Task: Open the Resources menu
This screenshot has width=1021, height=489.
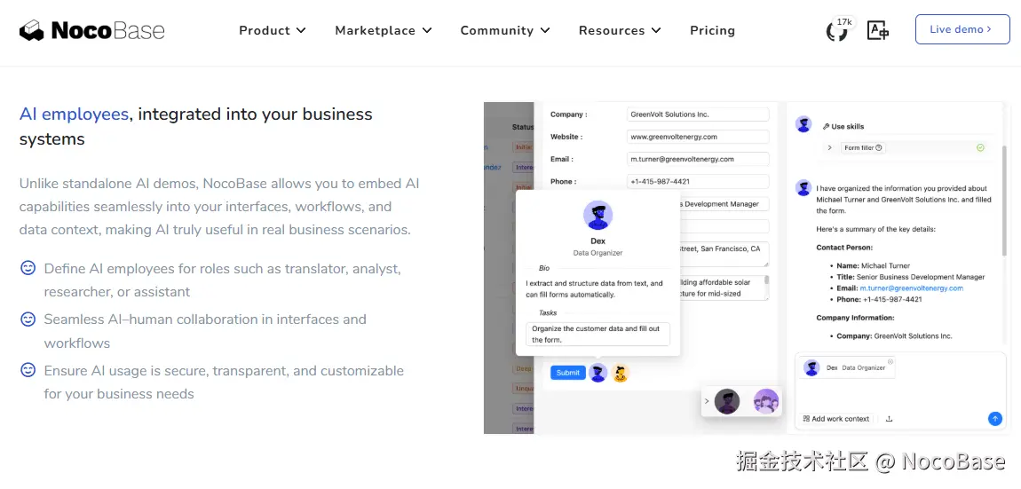Action: click(x=620, y=30)
